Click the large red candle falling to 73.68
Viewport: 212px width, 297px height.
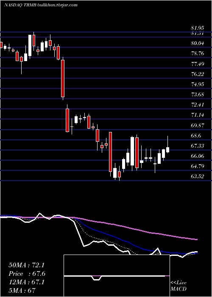63,78
